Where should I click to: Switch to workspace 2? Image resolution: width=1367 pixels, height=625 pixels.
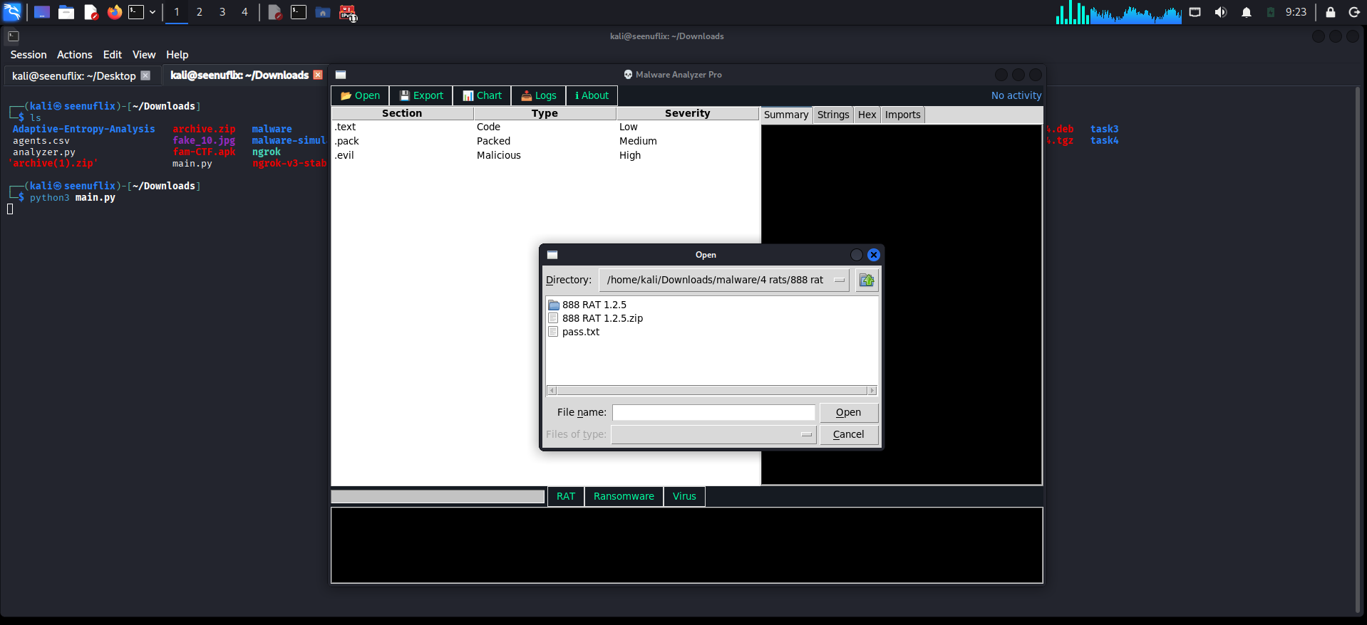pos(200,12)
